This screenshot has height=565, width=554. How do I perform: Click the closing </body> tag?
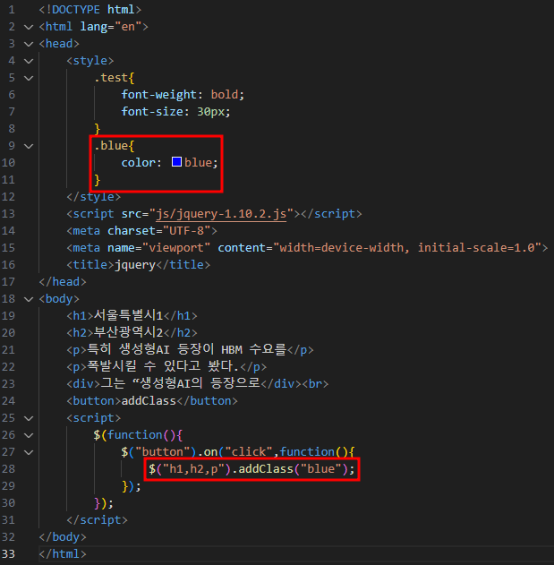point(63,537)
